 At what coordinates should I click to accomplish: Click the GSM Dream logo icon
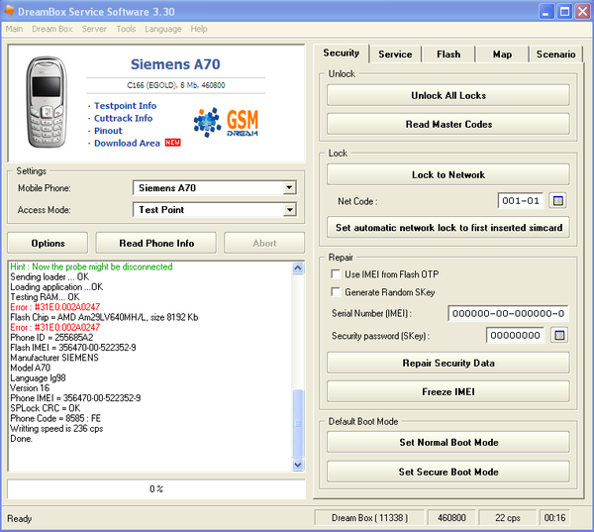225,121
